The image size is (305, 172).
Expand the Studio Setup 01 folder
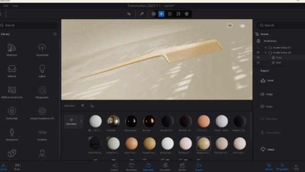pyautogui.click(x=266, y=48)
